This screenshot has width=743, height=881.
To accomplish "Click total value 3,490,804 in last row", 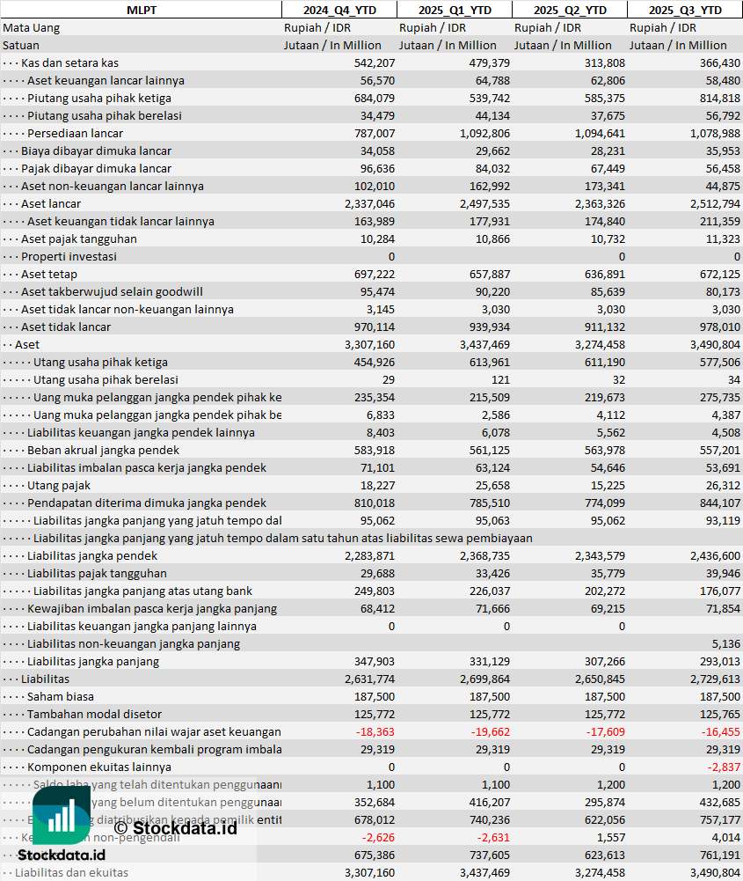I will 716,872.
